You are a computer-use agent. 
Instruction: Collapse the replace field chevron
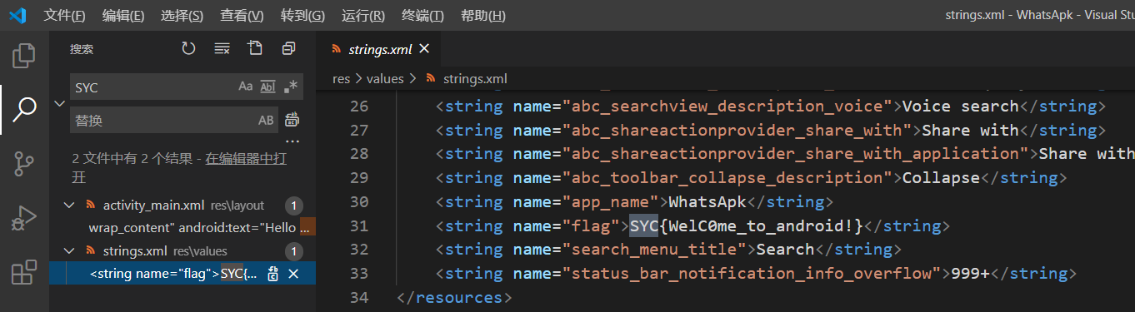click(59, 104)
